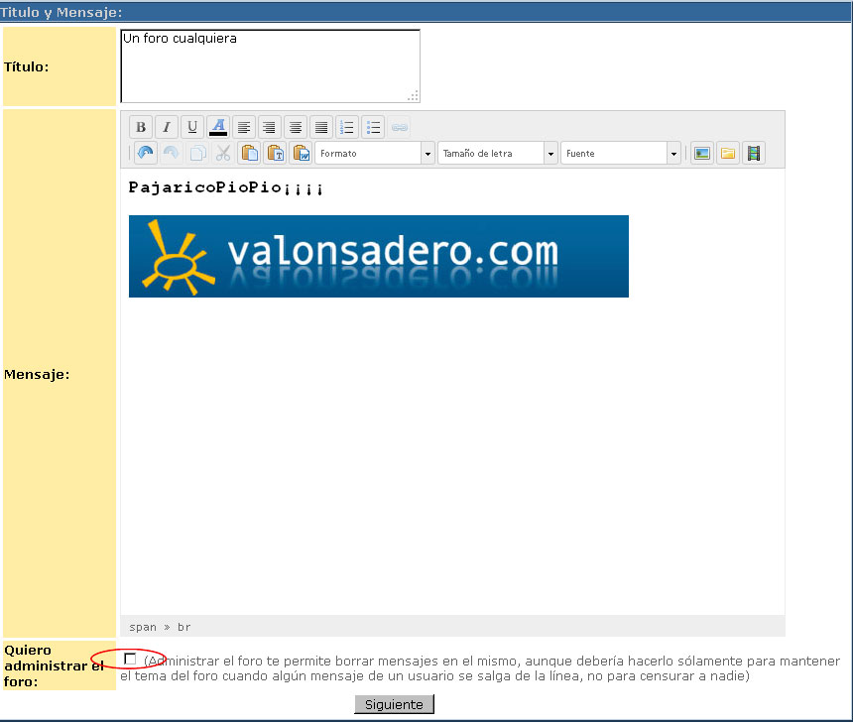This screenshot has width=853, height=724.
Task: Toggle bold formatting in editor toolbar
Action: [x=141, y=127]
